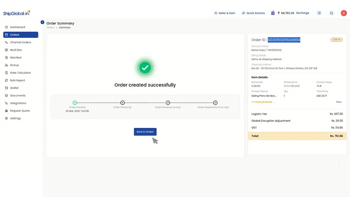Viewport: 350px width, 197px height.
Task: Click the ShipGlobal.in logo
Action: (x=17, y=13)
